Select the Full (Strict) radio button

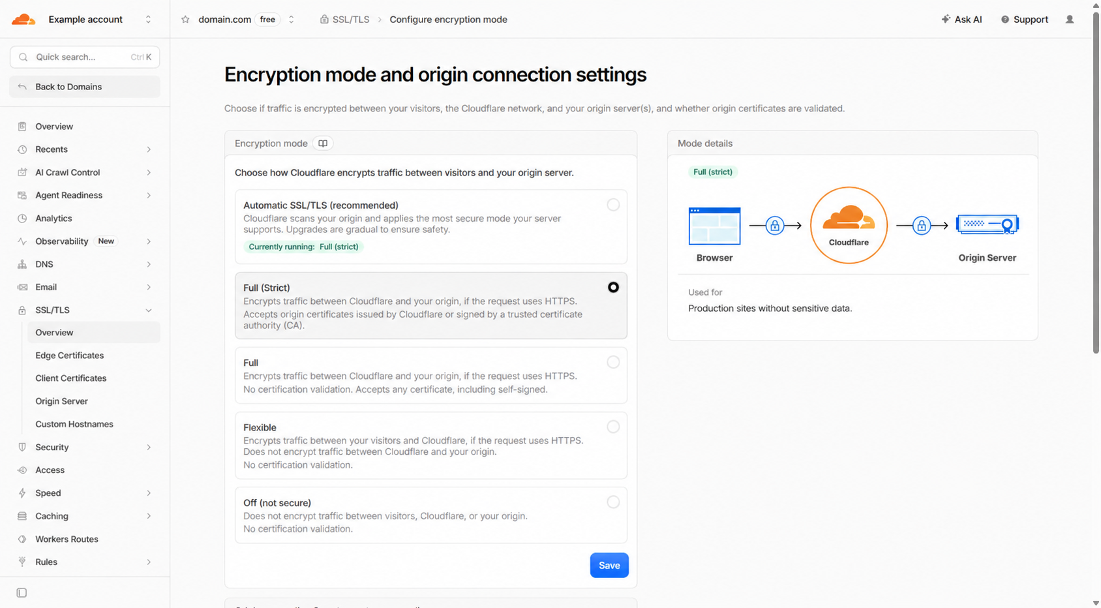tap(613, 287)
